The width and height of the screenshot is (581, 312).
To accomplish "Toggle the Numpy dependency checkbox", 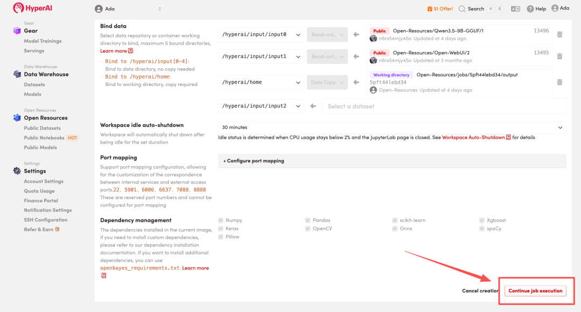I will [221, 220].
